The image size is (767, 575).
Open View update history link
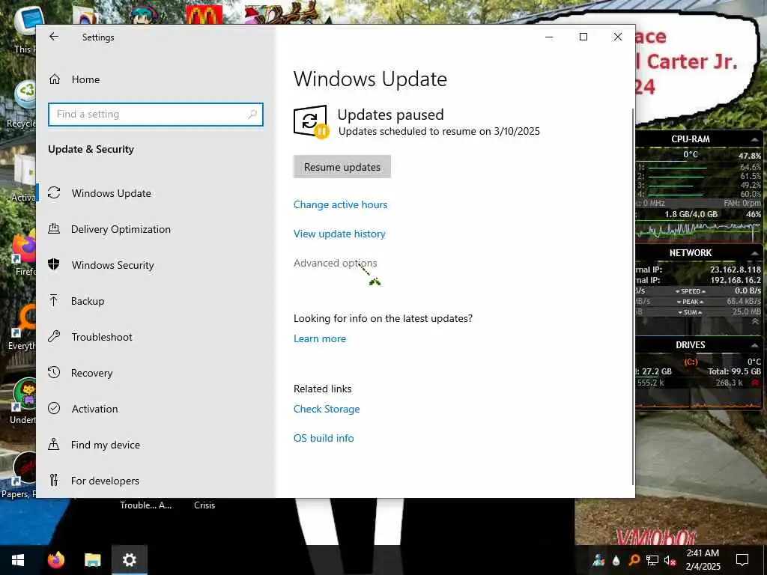(x=339, y=234)
